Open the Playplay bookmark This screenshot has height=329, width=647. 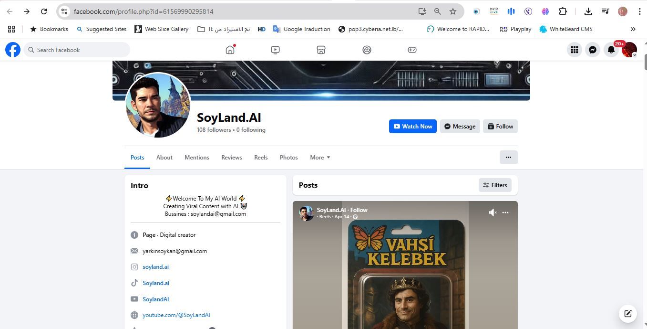click(515, 29)
